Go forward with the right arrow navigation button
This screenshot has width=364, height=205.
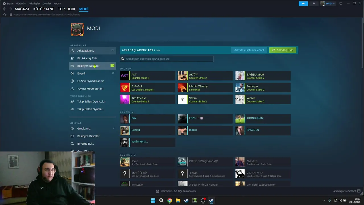pyautogui.click(x=10, y=9)
